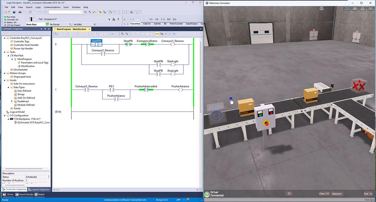Switch the simulator to 3D view

coord(355,8)
